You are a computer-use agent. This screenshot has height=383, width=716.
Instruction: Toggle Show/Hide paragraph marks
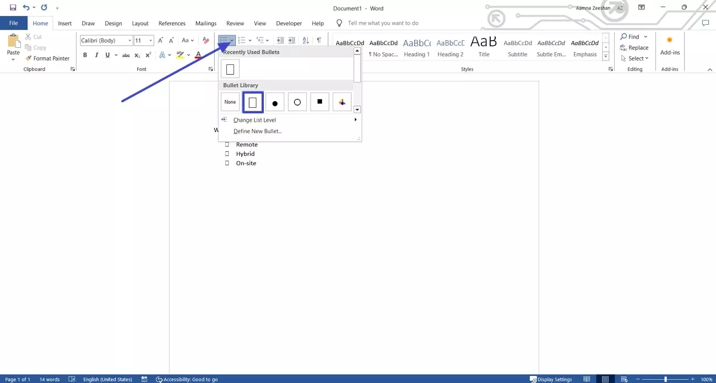(x=319, y=40)
